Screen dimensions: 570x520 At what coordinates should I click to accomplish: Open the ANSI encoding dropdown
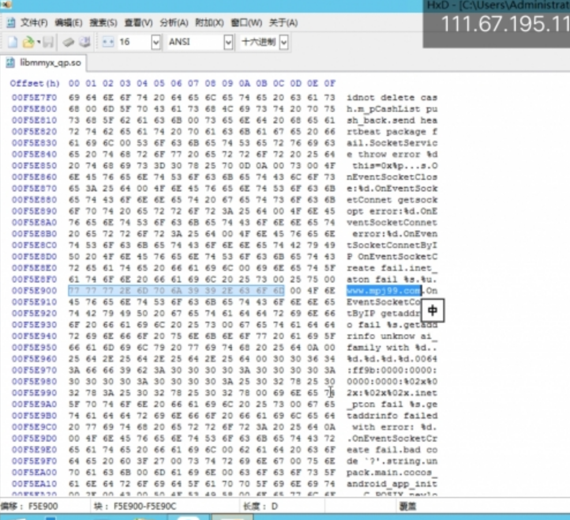(227, 42)
